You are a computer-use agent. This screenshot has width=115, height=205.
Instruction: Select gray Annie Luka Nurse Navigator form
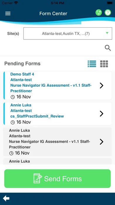tap(58, 142)
